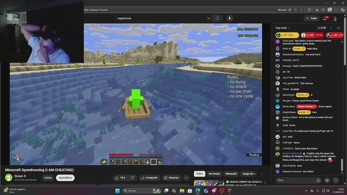Open the Copilot sidebar icon
This screenshot has width=347, height=195.
(x=343, y=10)
